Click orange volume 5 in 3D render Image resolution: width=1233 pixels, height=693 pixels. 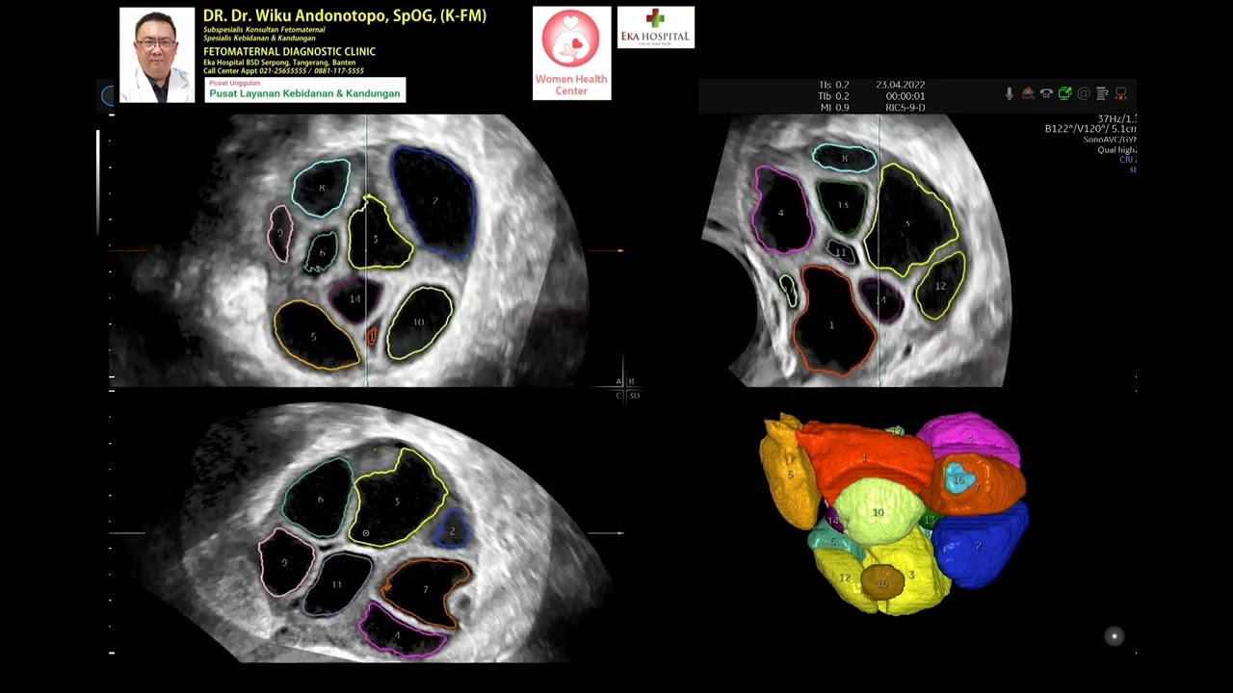(x=790, y=474)
